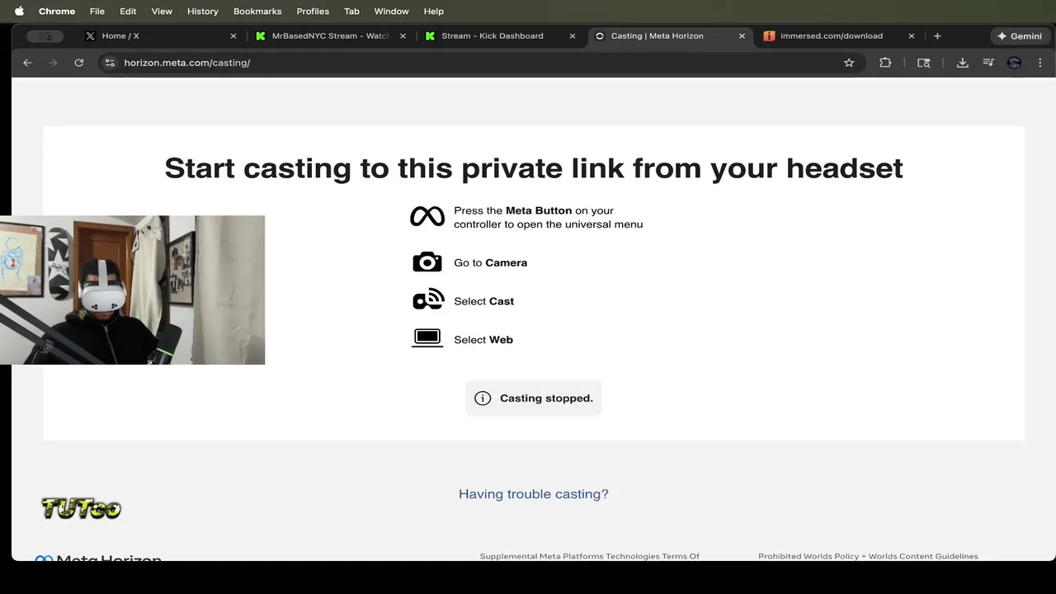
Task: Click the 'Select Cast' instruction text
Action: [x=483, y=301]
